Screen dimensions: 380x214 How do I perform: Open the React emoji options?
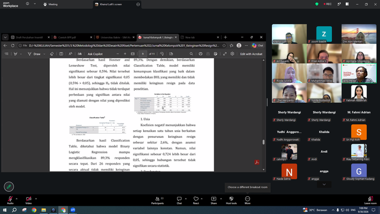[x=196, y=200]
